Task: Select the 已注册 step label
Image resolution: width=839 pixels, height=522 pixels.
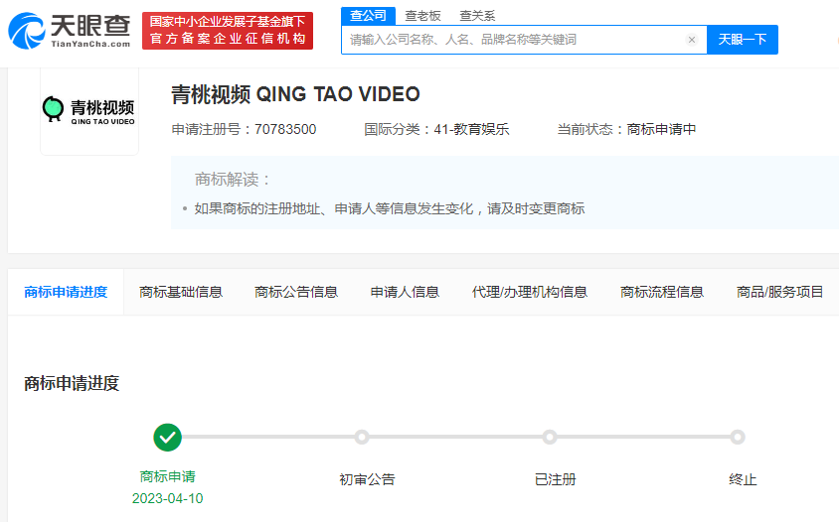Action: click(x=555, y=479)
